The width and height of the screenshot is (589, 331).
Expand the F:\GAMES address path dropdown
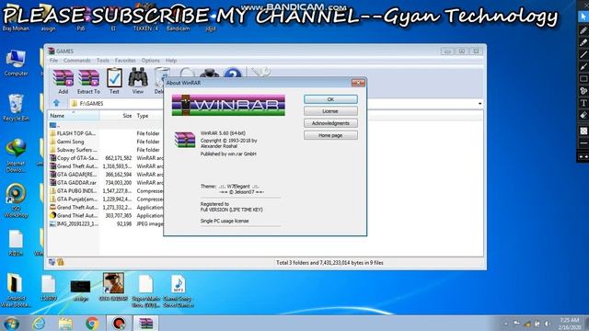point(479,103)
